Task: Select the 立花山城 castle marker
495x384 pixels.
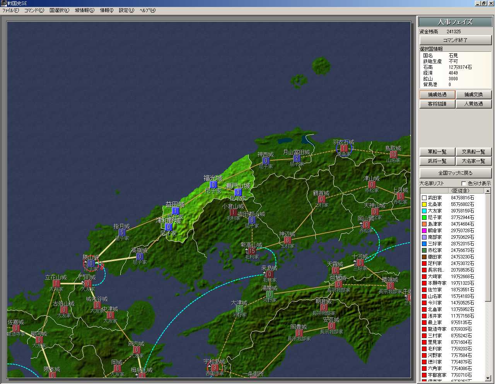Action: pyautogui.click(x=56, y=284)
